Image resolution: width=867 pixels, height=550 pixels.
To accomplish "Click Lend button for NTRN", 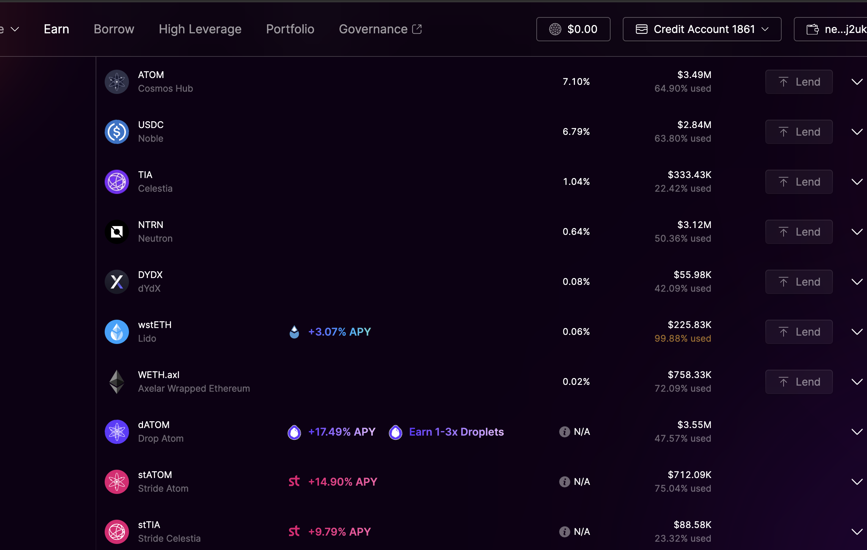I will tap(799, 232).
